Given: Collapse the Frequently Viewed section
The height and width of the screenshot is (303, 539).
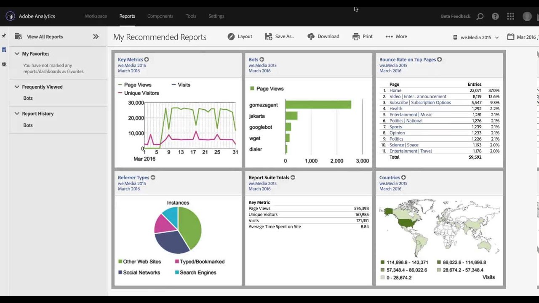Looking at the screenshot, I should click(17, 87).
